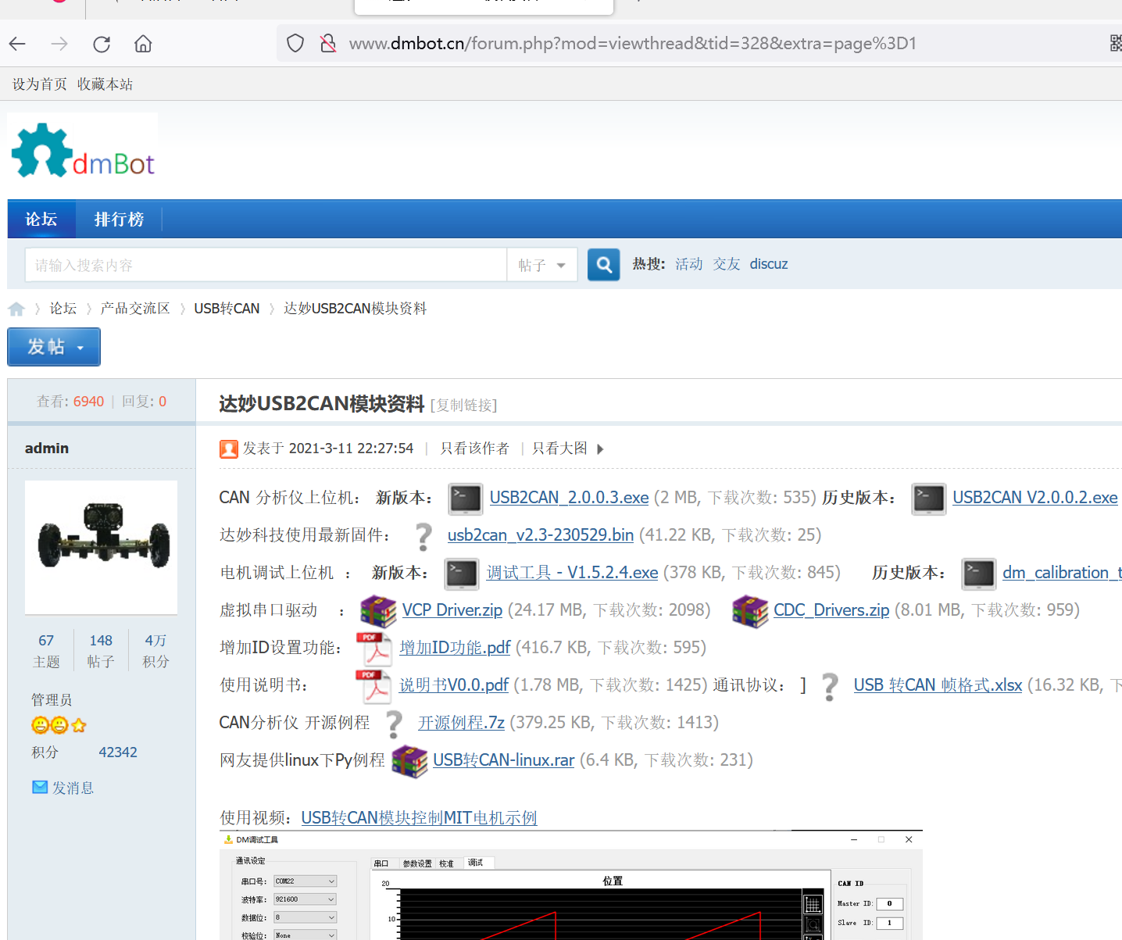Viewport: 1122px width, 940px height.
Task: Open 发消息 via the envelope icon
Action: point(40,787)
